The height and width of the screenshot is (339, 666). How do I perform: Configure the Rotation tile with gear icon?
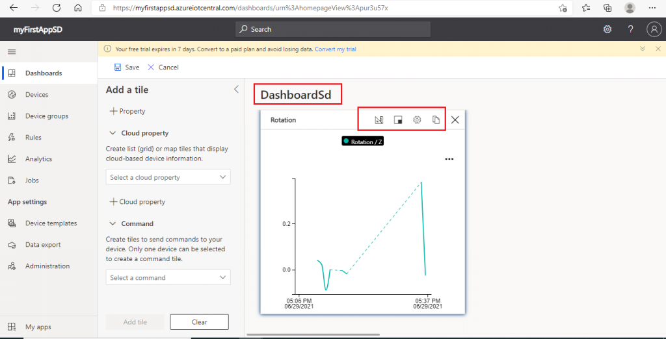pyautogui.click(x=417, y=120)
